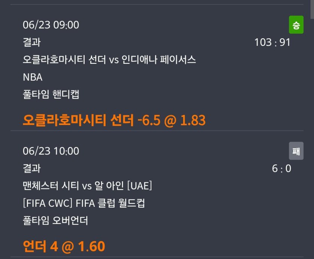314x259 pixels.
Task: Select the 풀타임 오버언더 market type
Action: (55, 221)
